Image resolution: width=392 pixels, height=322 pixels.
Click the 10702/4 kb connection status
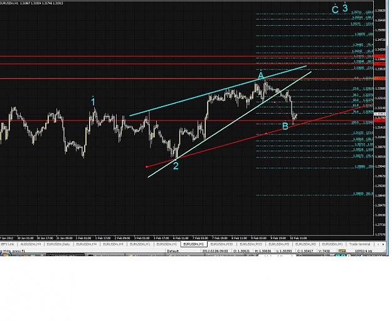point(364,251)
